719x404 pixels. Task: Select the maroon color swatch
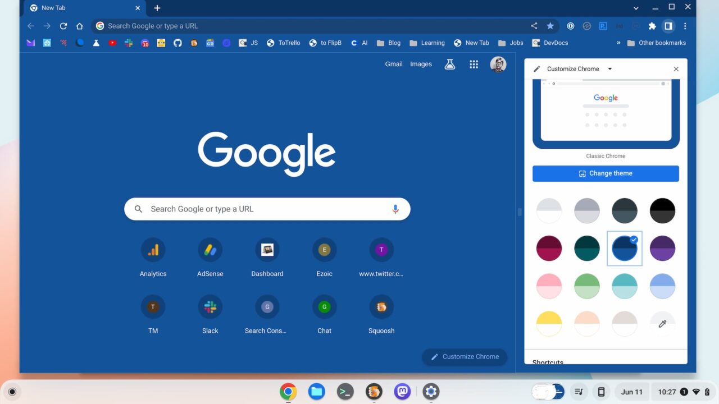[549, 248]
